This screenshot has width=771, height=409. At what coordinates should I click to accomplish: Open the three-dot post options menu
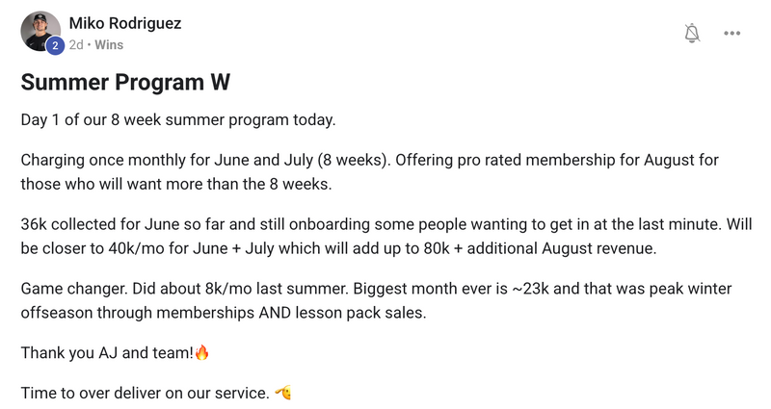pyautogui.click(x=731, y=33)
